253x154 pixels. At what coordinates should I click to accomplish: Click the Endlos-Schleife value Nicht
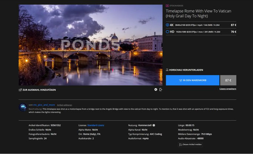click(48, 130)
